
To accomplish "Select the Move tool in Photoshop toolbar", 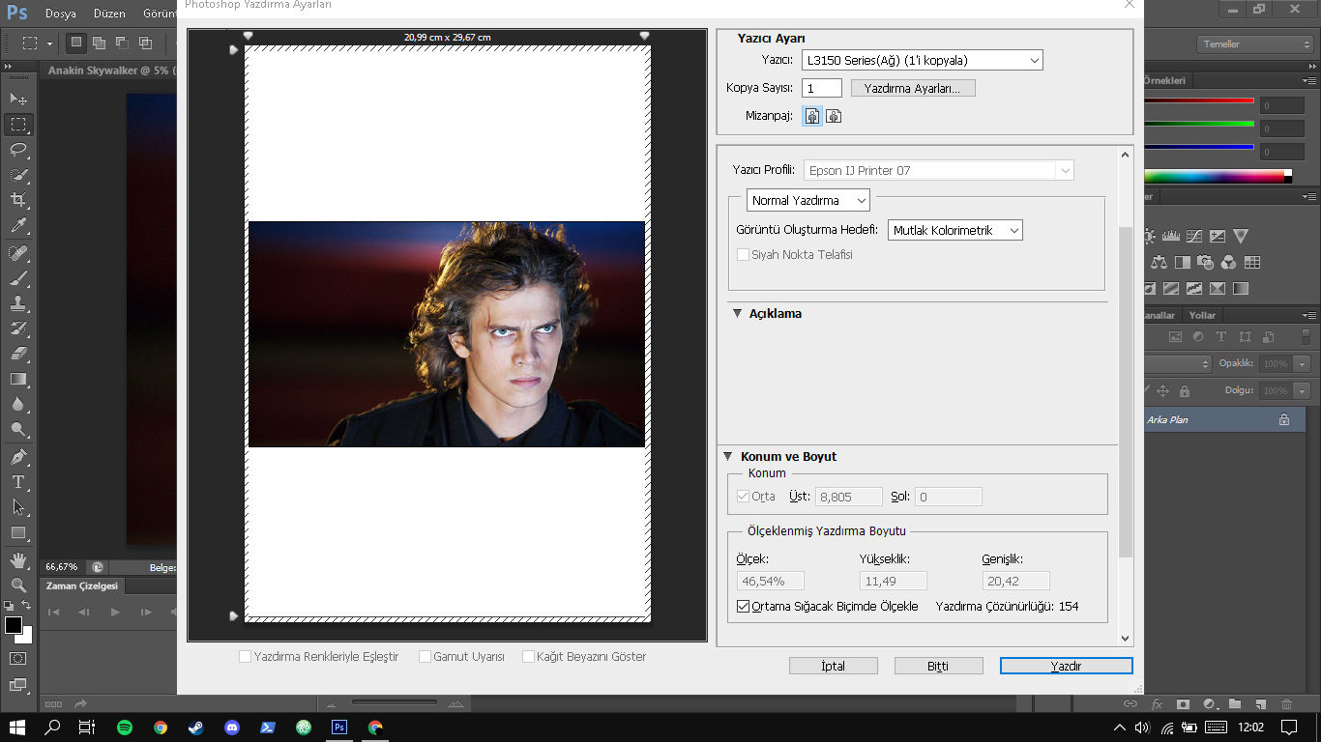I will tap(18, 100).
